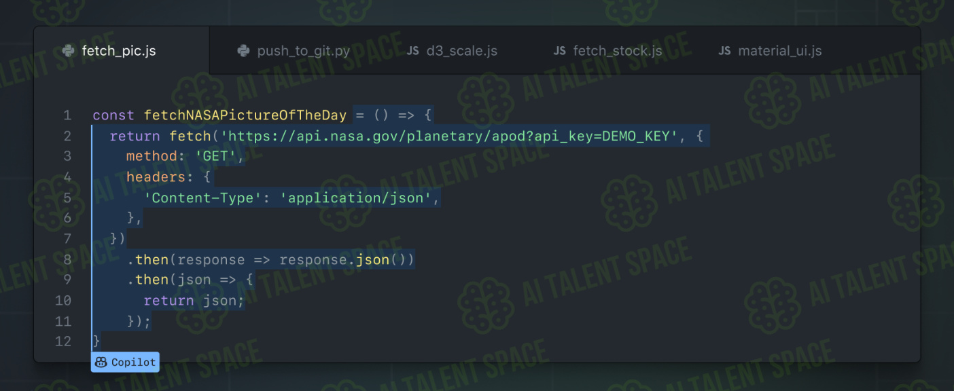Click the JS icon on material_ui.js tab
The image size is (954, 391).
tap(724, 51)
